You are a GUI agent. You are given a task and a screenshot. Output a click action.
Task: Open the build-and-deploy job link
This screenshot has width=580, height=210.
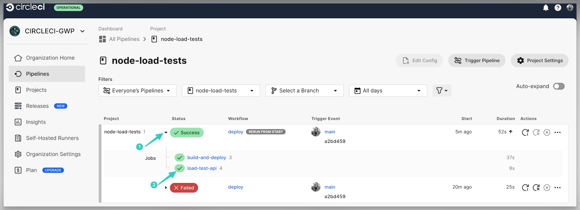point(206,158)
